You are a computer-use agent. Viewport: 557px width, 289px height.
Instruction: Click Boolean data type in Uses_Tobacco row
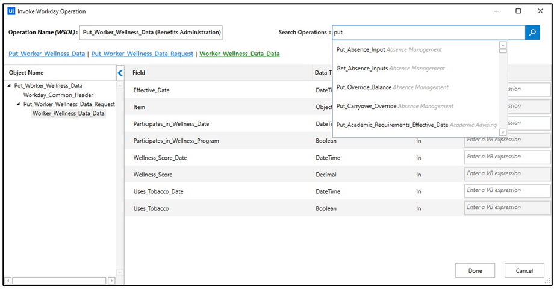(326, 208)
